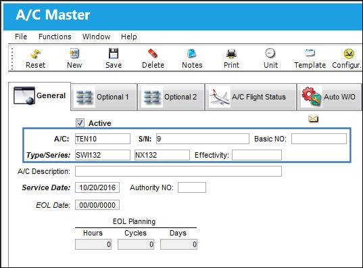Viewport: 363px width, 268px height.
Task: Open the File menu
Action: [21, 37]
